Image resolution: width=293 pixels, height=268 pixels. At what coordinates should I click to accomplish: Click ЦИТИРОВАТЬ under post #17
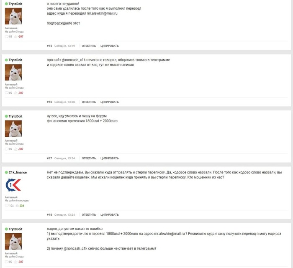click(110, 158)
